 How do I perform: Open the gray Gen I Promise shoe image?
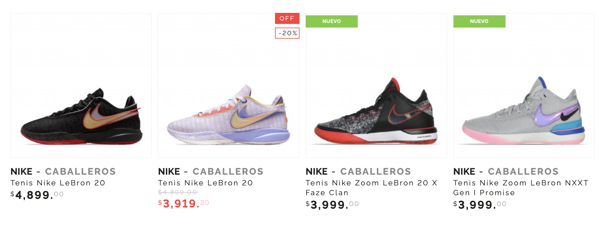[524, 85]
